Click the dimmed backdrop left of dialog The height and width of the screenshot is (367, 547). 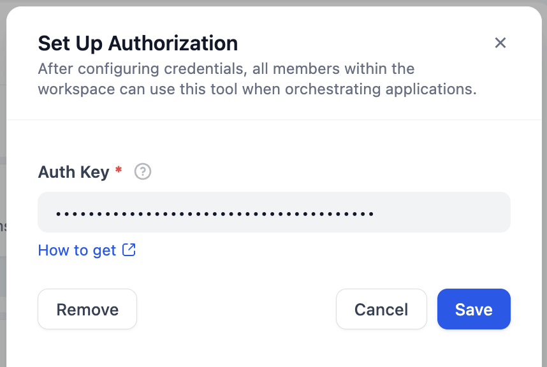pos(3,191)
